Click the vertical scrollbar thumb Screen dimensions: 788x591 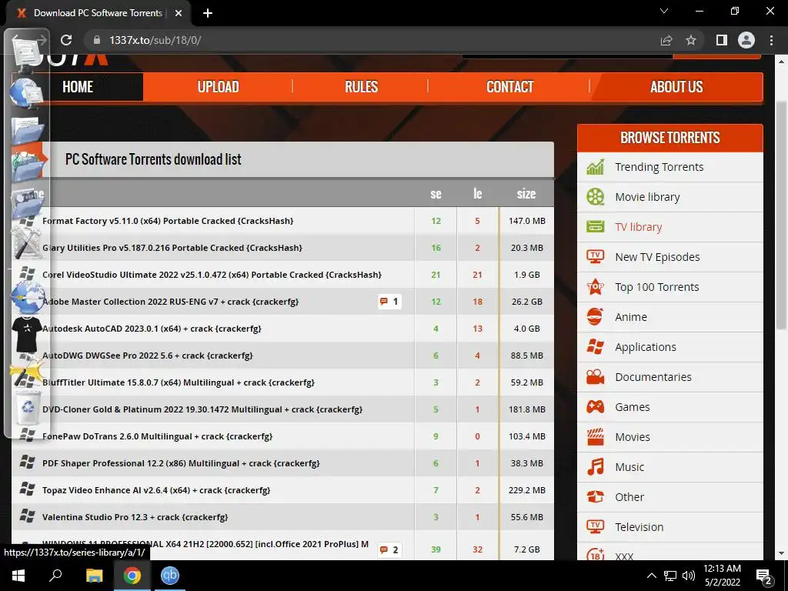coord(781,215)
